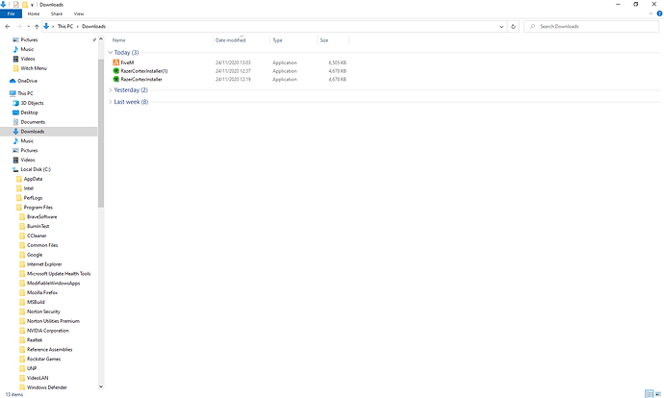The height and width of the screenshot is (398, 664).
Task: Open the MSBuild folder
Action: (x=36, y=302)
